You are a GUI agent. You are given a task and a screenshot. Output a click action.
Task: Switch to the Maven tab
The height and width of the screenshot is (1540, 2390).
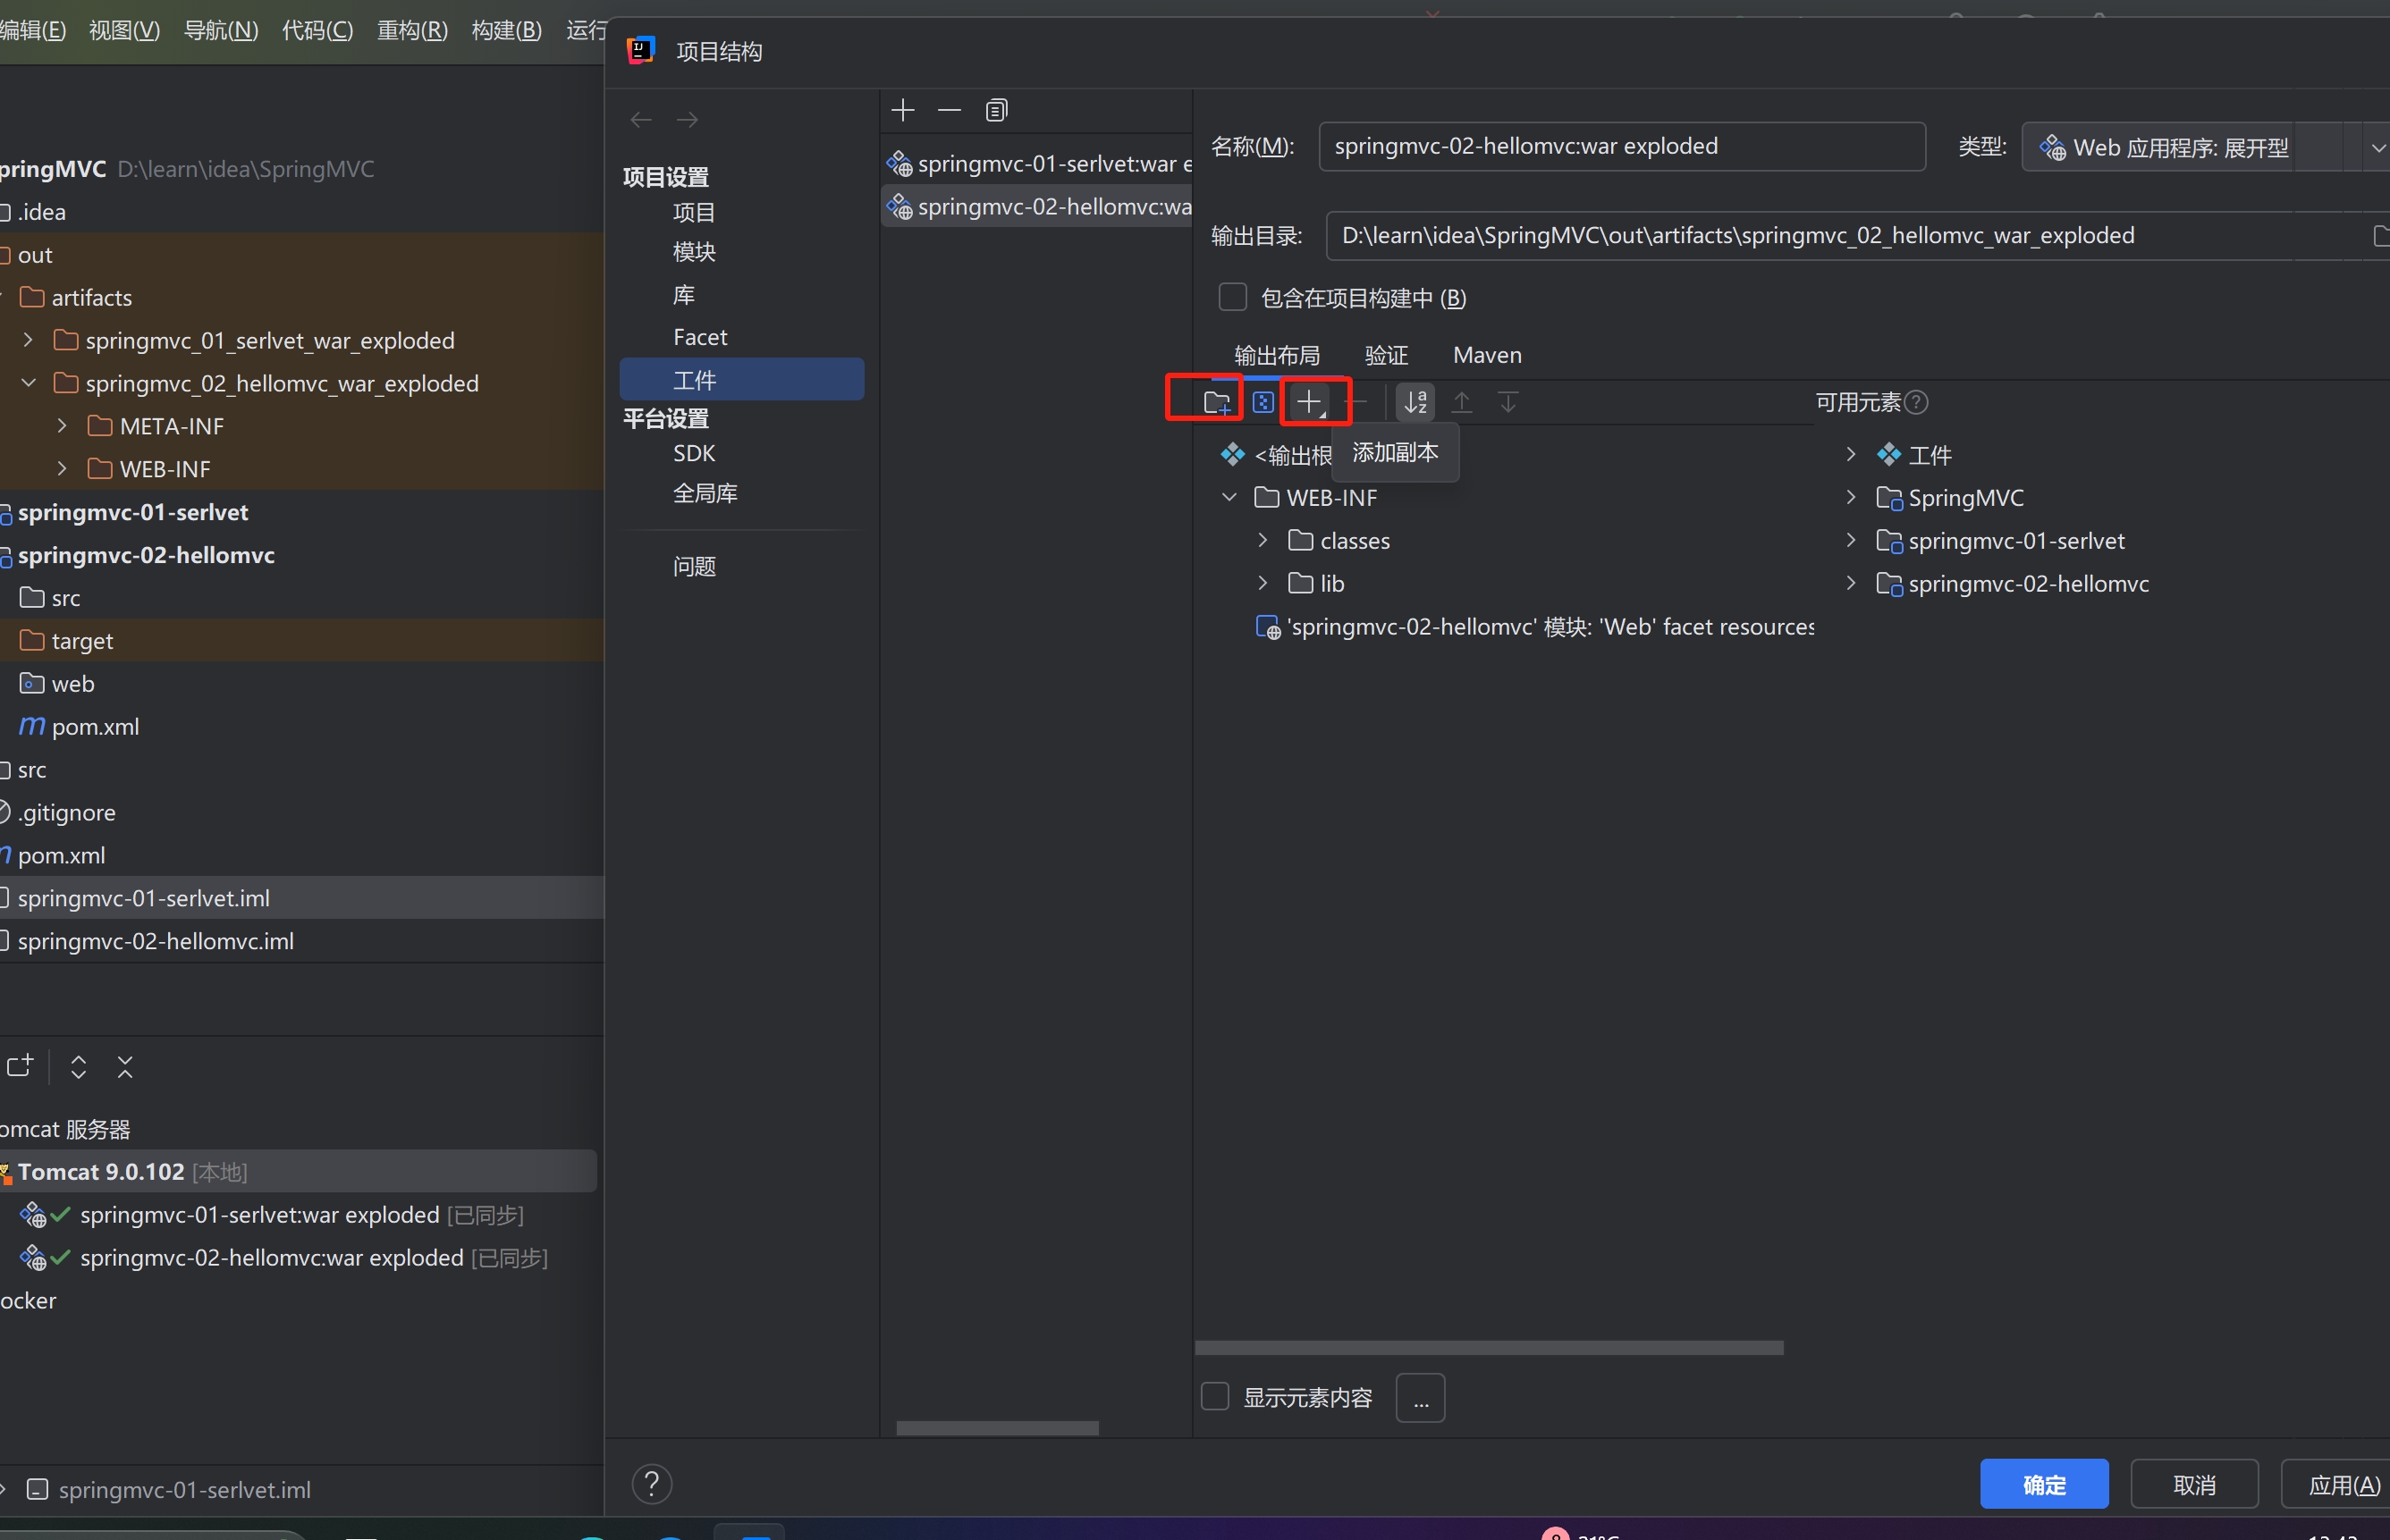pos(1487,355)
